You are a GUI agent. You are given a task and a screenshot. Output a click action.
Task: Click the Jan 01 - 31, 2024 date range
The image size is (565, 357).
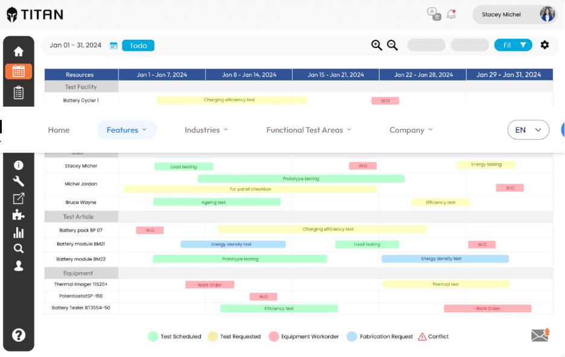tap(75, 45)
